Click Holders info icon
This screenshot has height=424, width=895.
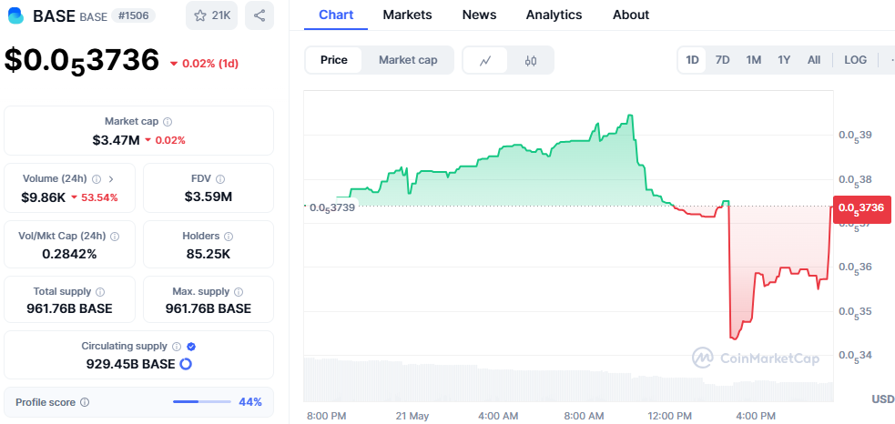pyautogui.click(x=229, y=237)
